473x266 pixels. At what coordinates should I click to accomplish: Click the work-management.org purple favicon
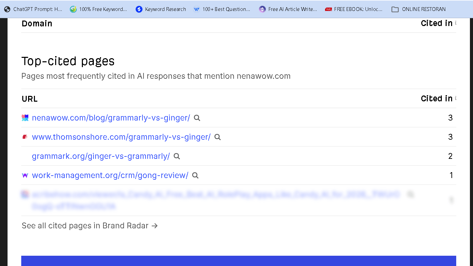pyautogui.click(x=25, y=175)
